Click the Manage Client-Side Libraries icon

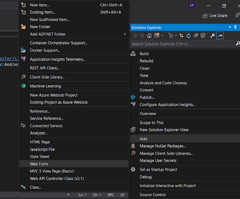(133, 153)
